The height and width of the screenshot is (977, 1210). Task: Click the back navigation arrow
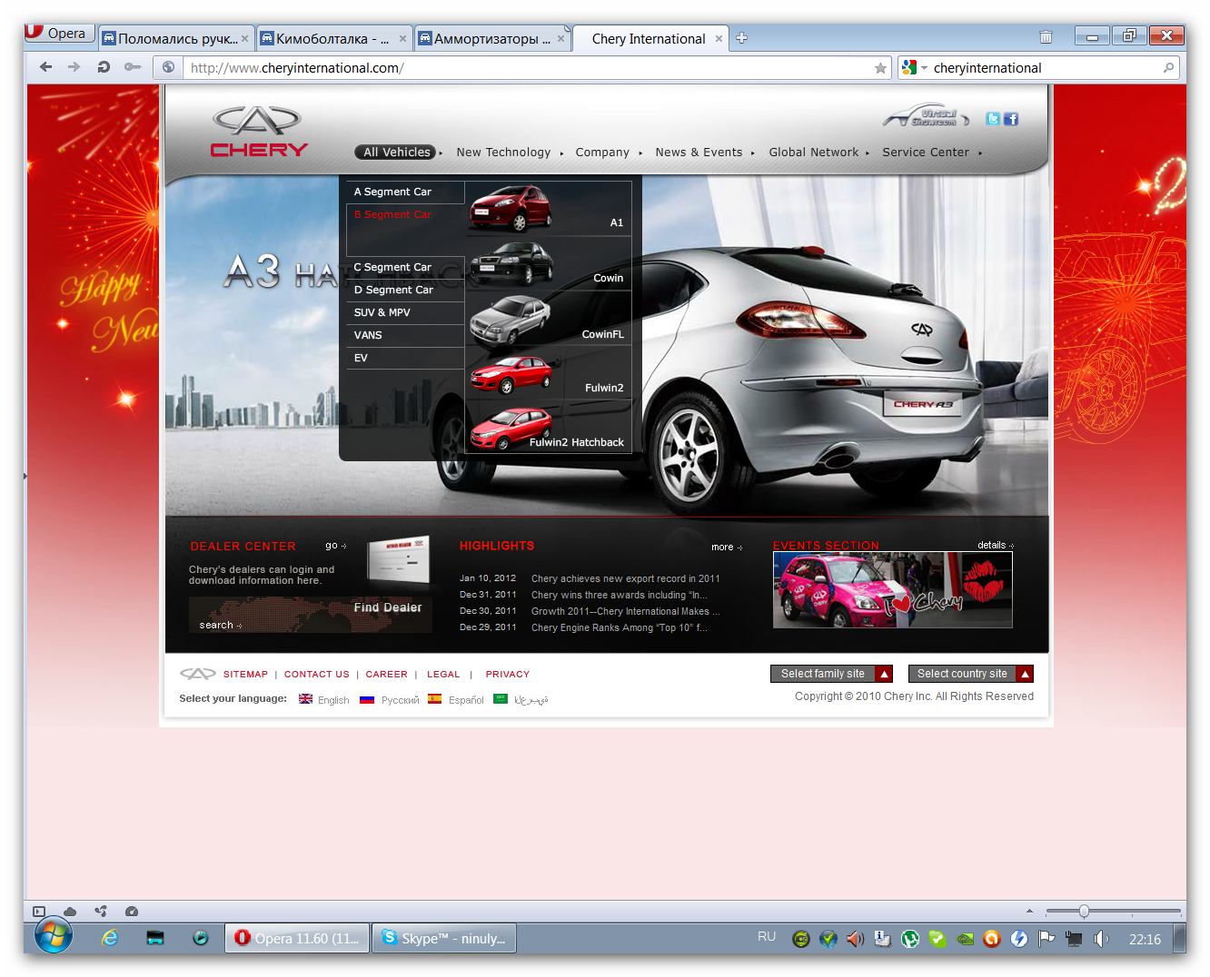[46, 67]
